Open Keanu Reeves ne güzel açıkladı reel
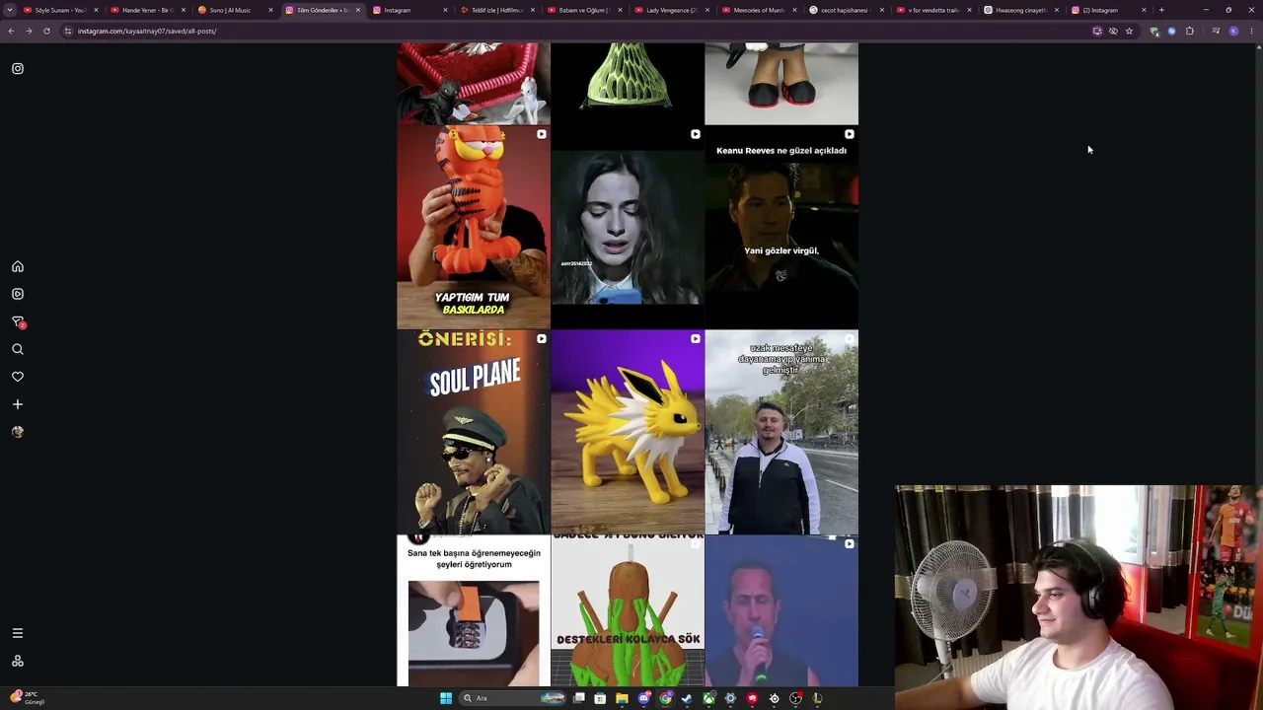 point(781,227)
